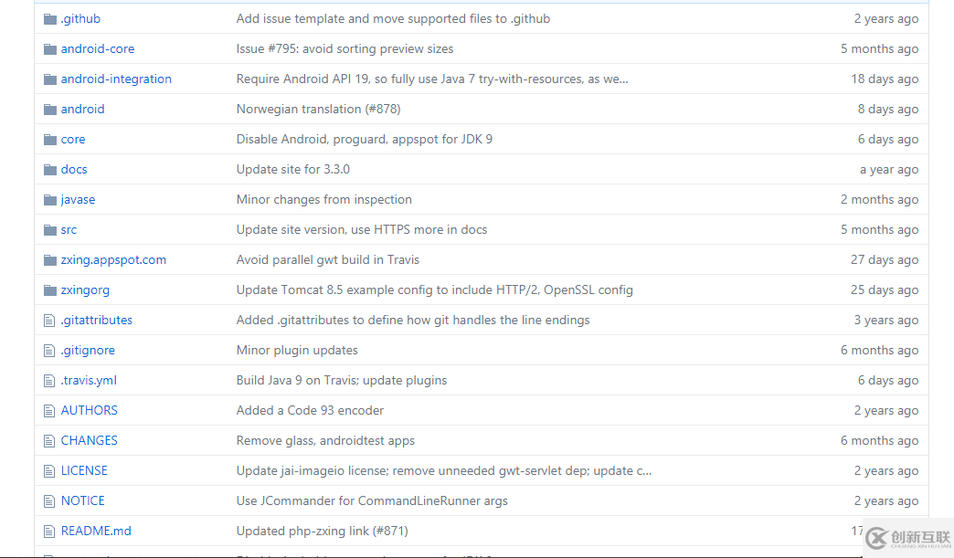Click the file icon next to AUTHORS

50,411
